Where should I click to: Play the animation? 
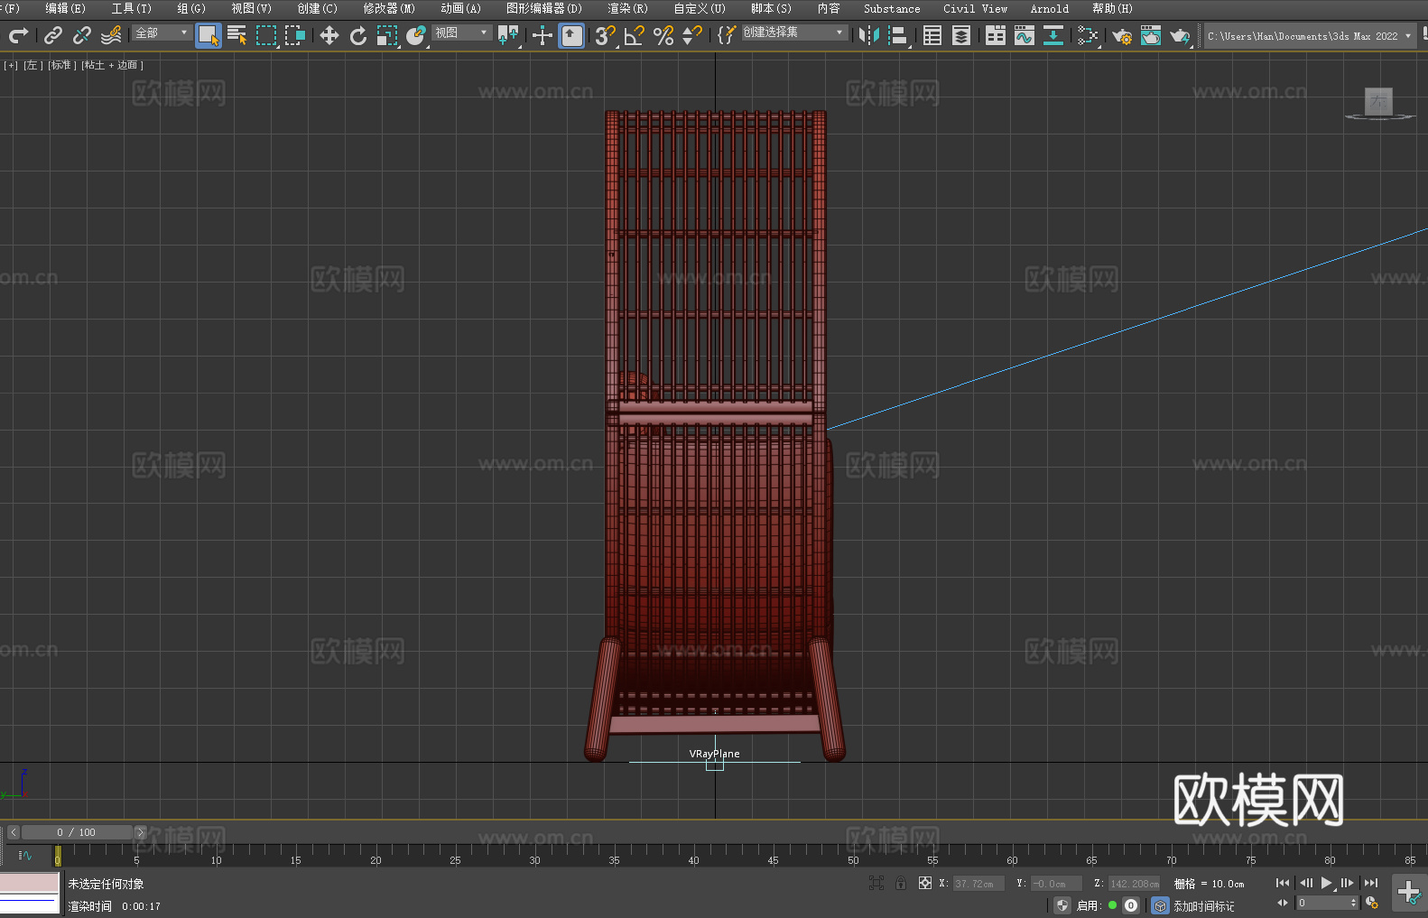point(1327,883)
